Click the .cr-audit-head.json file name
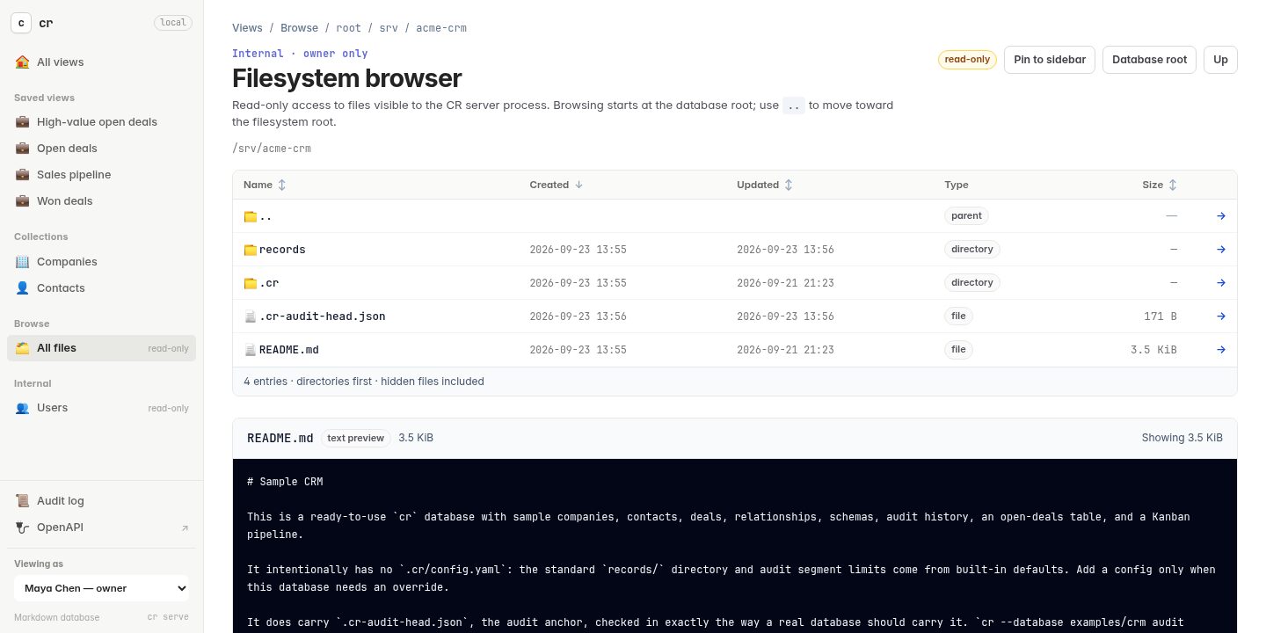Screen dimensions: 1266x633 click(323, 316)
